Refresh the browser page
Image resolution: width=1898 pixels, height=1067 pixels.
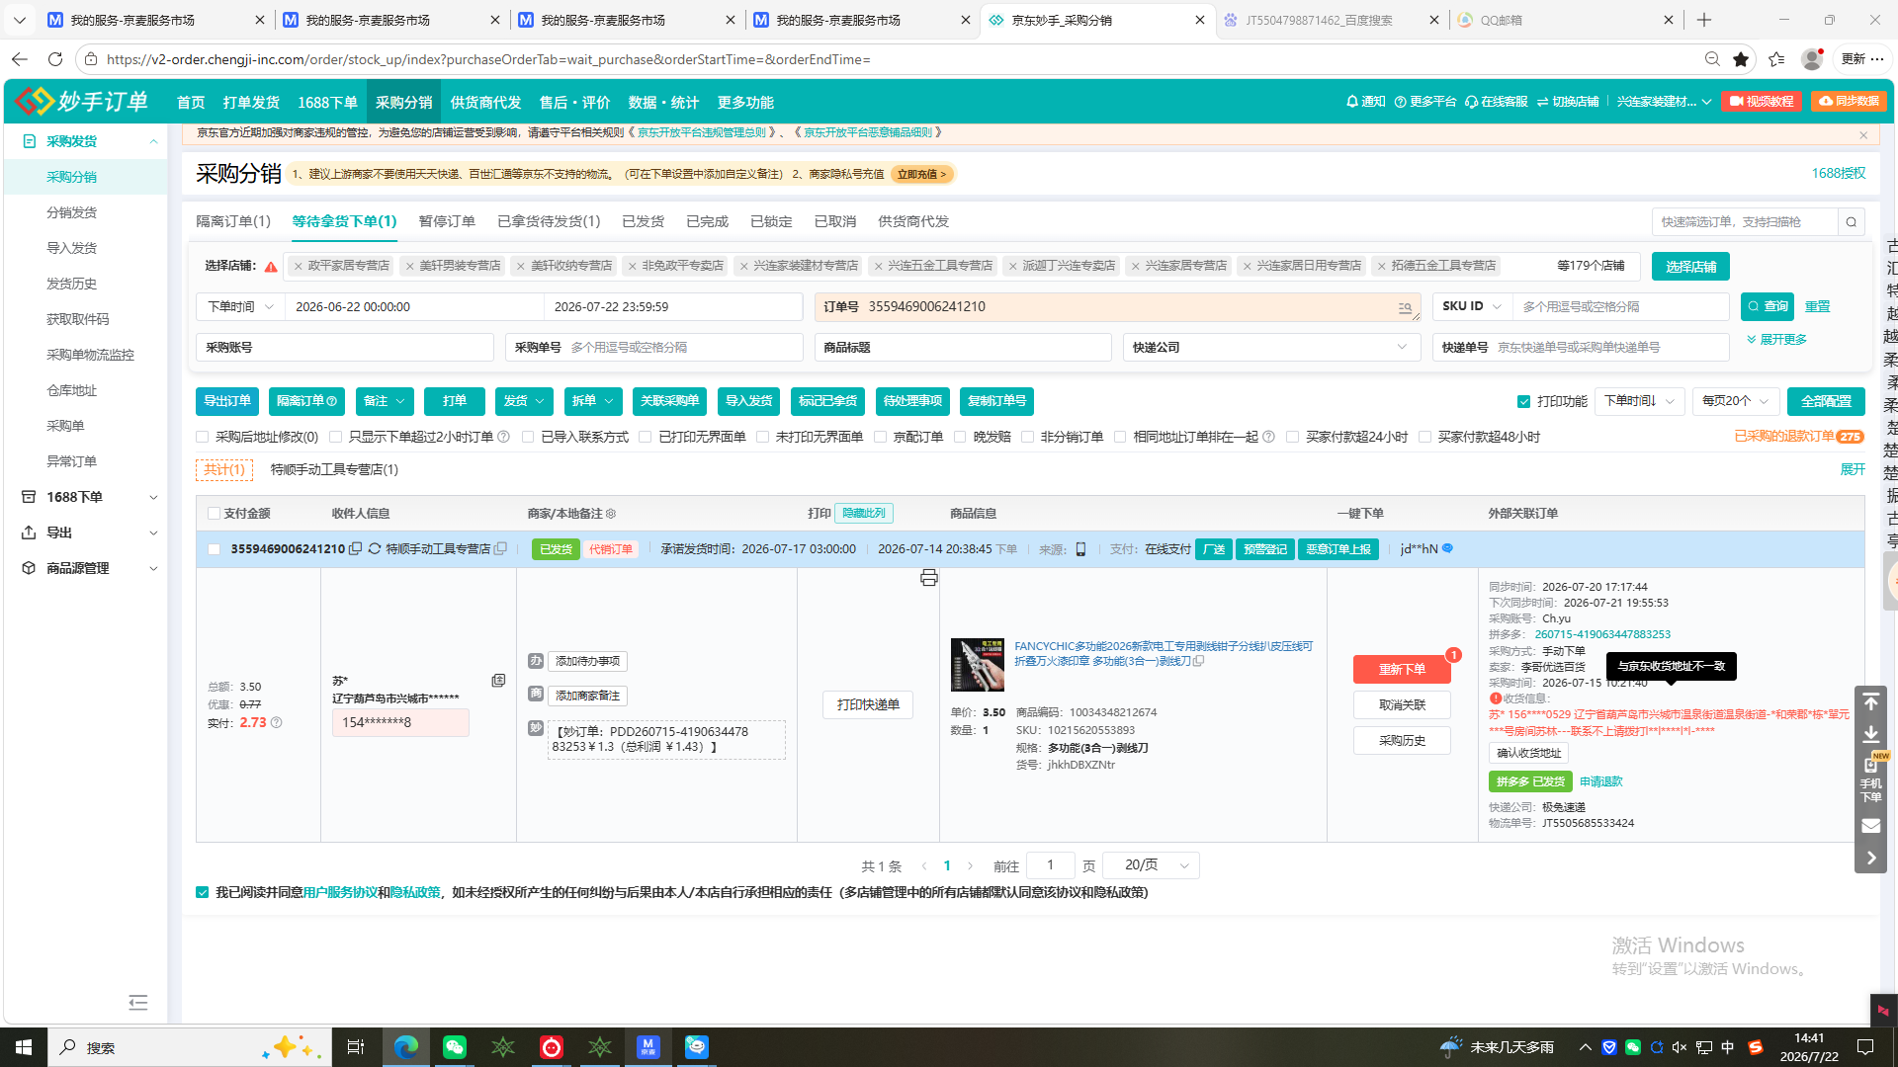pos(55,59)
